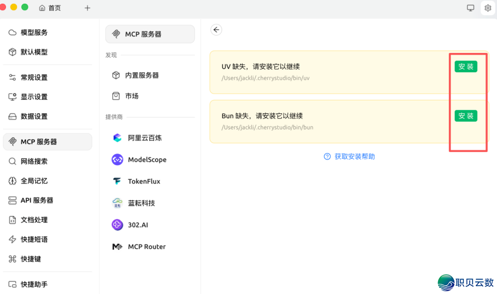This screenshot has width=497, height=294.
Task: Open the 内置服务器 section
Action: 141,75
